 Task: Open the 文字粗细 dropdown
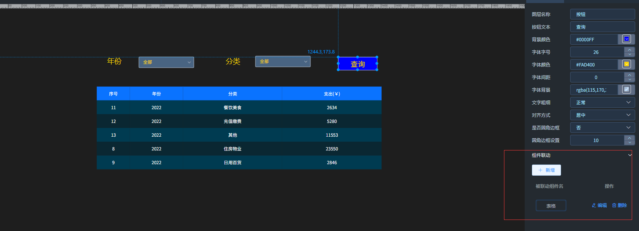[602, 102]
